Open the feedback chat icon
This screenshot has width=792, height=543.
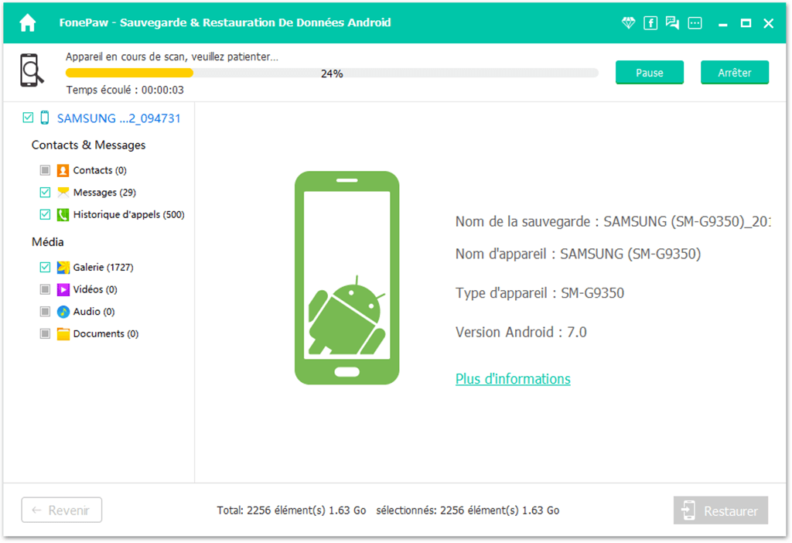click(672, 22)
